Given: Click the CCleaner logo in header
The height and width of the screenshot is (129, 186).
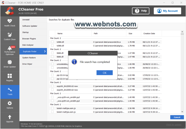Looking at the screenshot, I should [10, 11].
